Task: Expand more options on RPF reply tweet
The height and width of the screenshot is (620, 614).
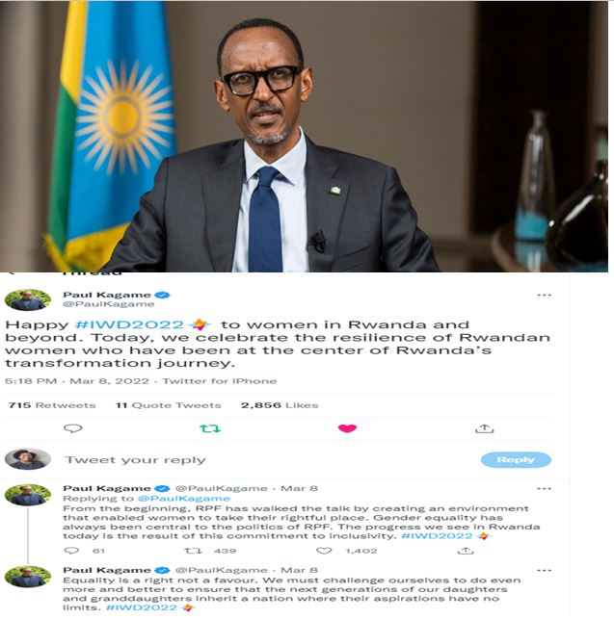Action: 544,489
